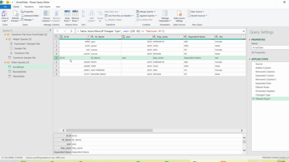Delete the Filtered Rows1 step via X icon

coord(253,99)
